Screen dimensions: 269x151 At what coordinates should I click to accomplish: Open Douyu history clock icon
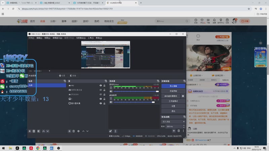pos(196,21)
